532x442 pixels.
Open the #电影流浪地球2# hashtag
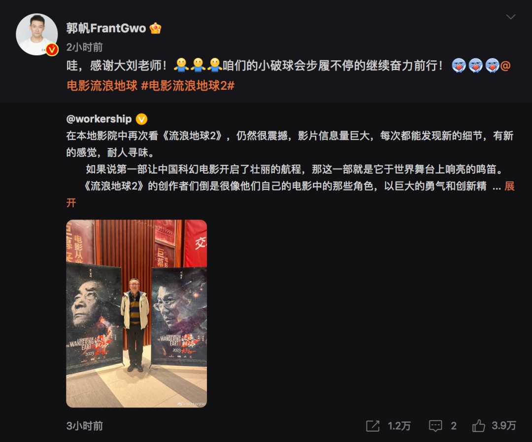(188, 85)
